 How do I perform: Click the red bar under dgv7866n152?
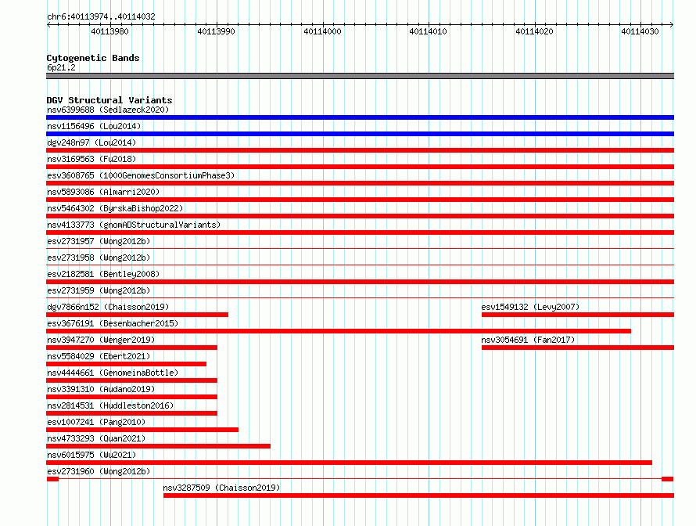(137, 315)
